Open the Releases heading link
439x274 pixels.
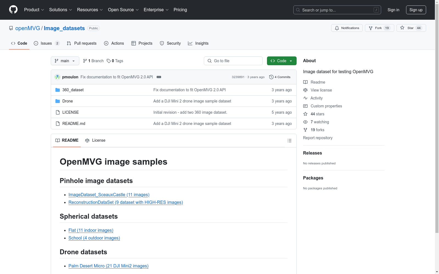pos(313,153)
